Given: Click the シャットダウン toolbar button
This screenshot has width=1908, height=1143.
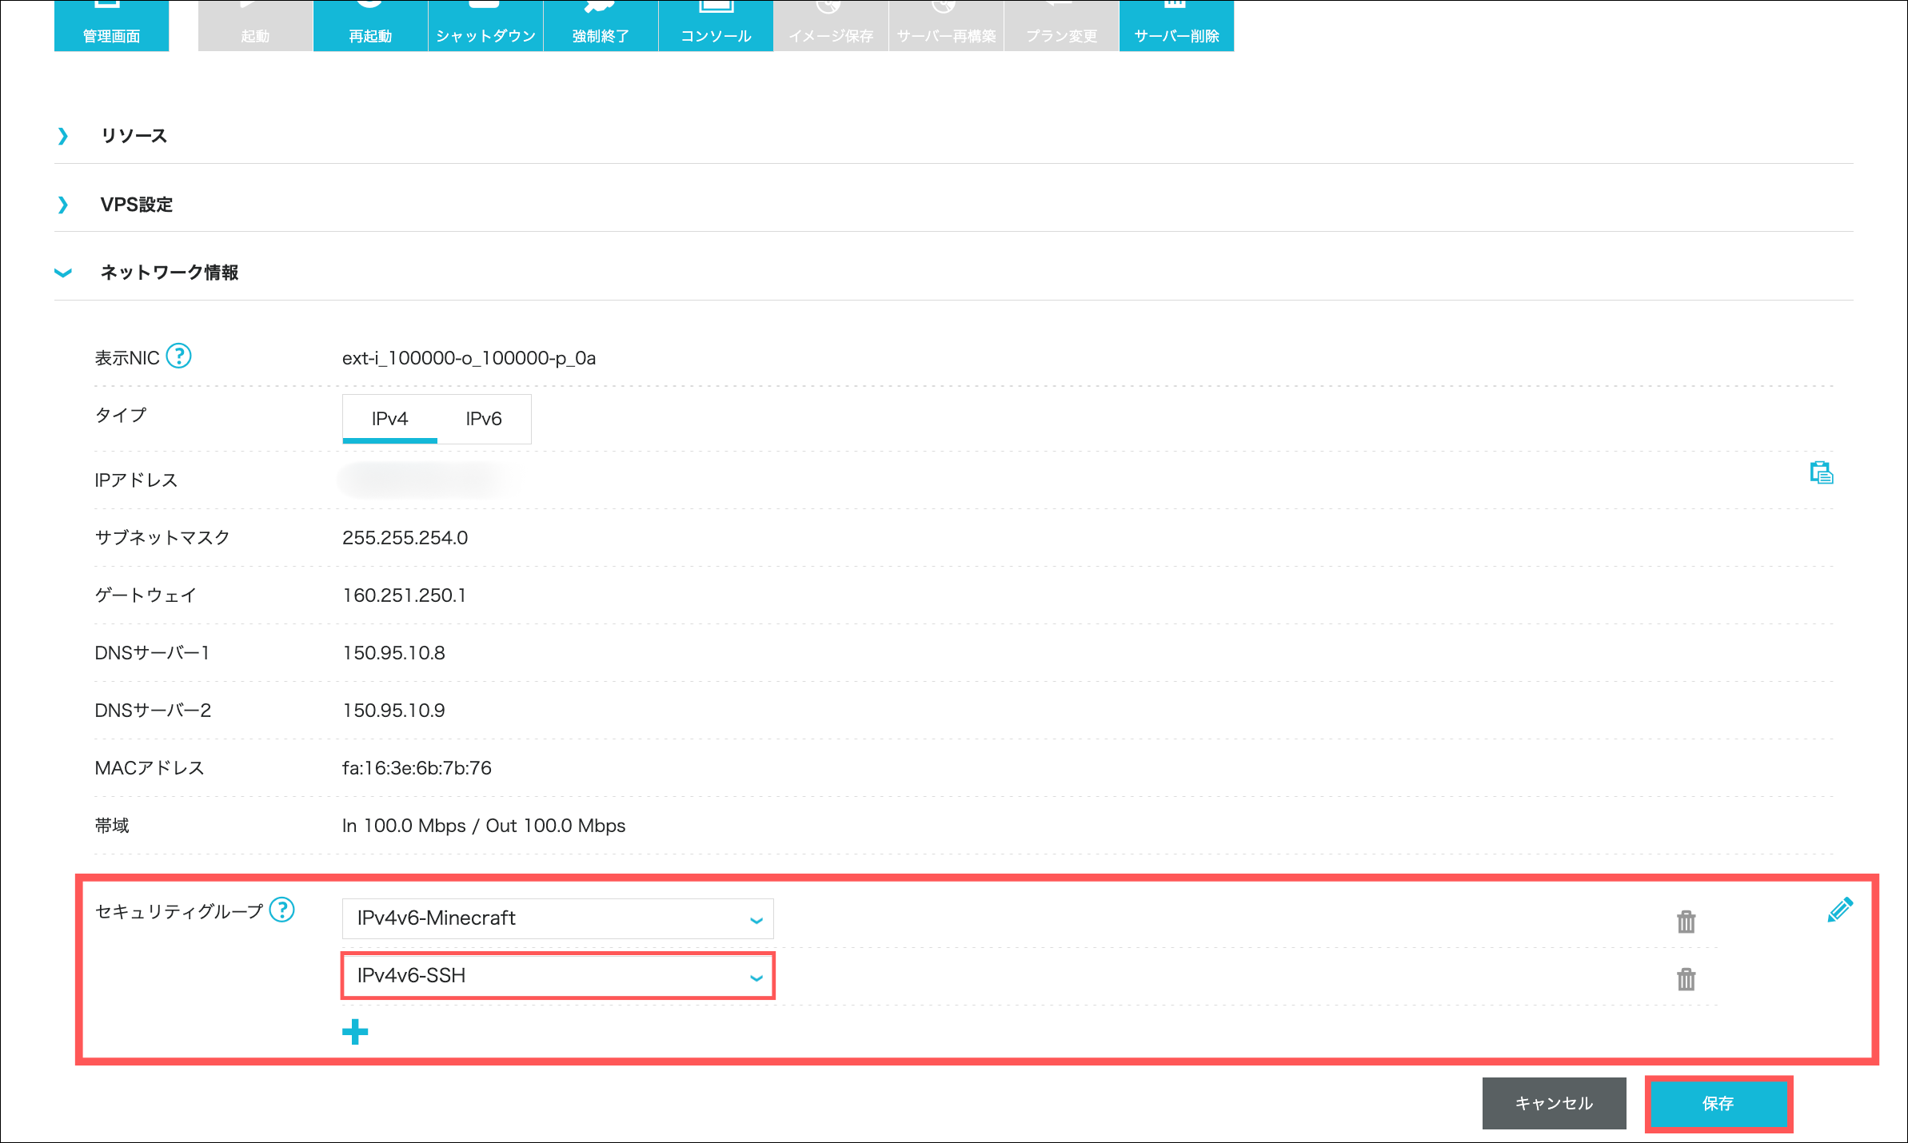Looking at the screenshot, I should point(485,26).
